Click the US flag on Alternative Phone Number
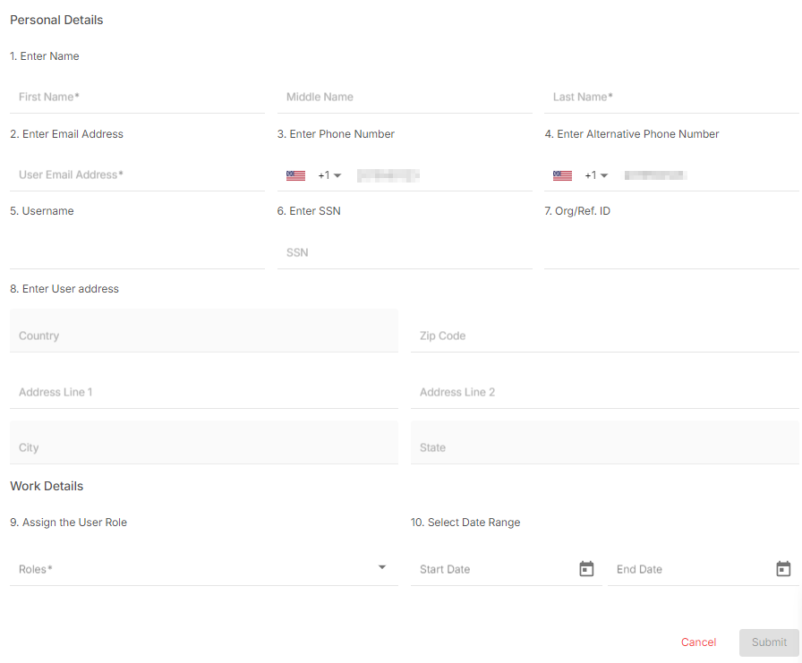The image size is (802, 663). pyautogui.click(x=563, y=176)
